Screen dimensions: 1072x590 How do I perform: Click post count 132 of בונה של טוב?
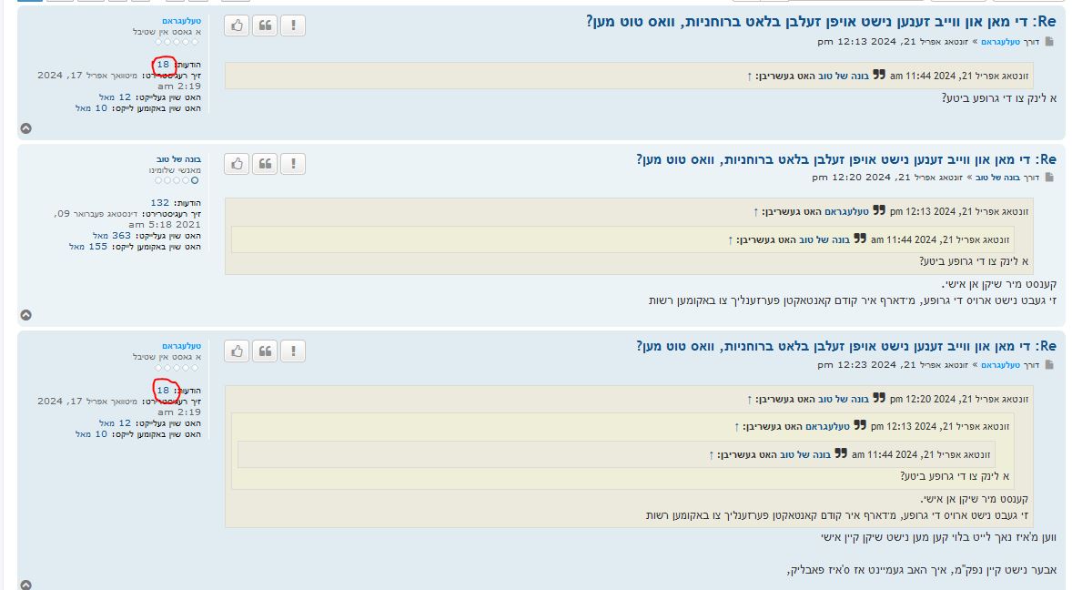(x=160, y=202)
